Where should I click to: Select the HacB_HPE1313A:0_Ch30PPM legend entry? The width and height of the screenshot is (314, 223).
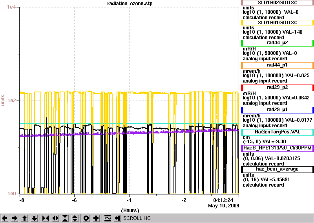277,148
